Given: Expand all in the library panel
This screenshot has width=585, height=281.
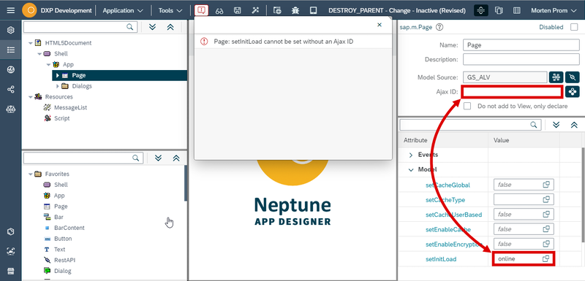Looking at the screenshot, I should point(158,158).
